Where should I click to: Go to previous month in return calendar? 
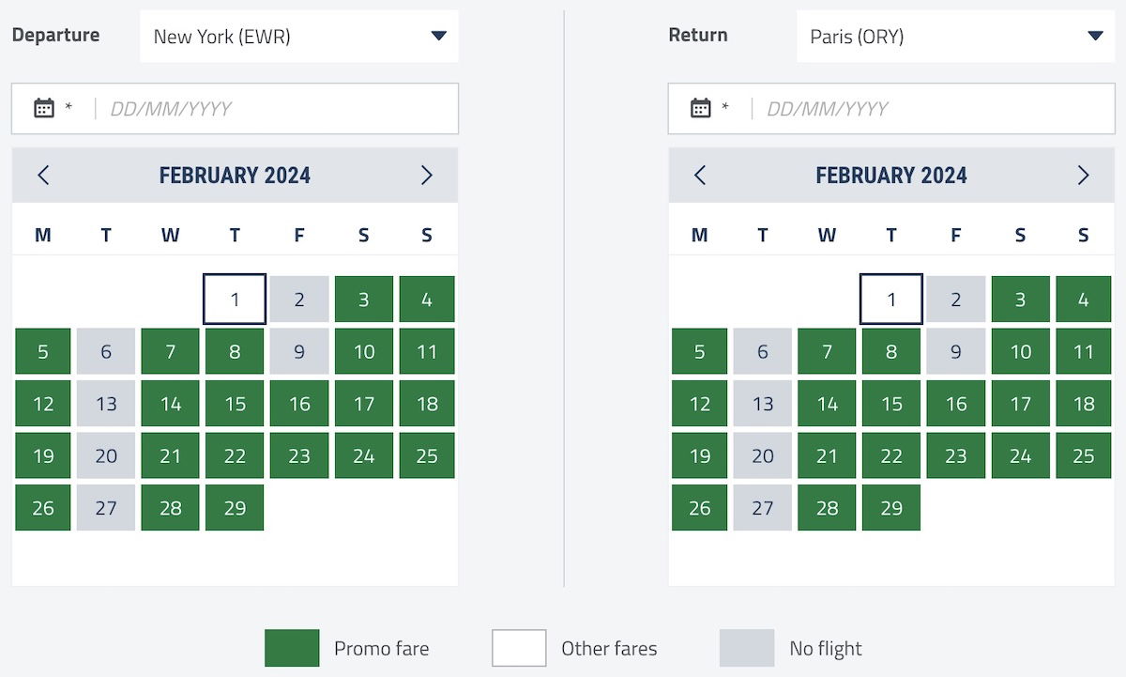pos(700,175)
